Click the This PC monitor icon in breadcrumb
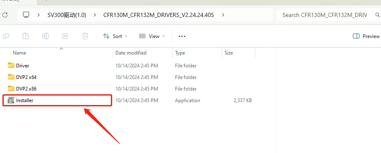 pyautogui.click(x=26, y=15)
